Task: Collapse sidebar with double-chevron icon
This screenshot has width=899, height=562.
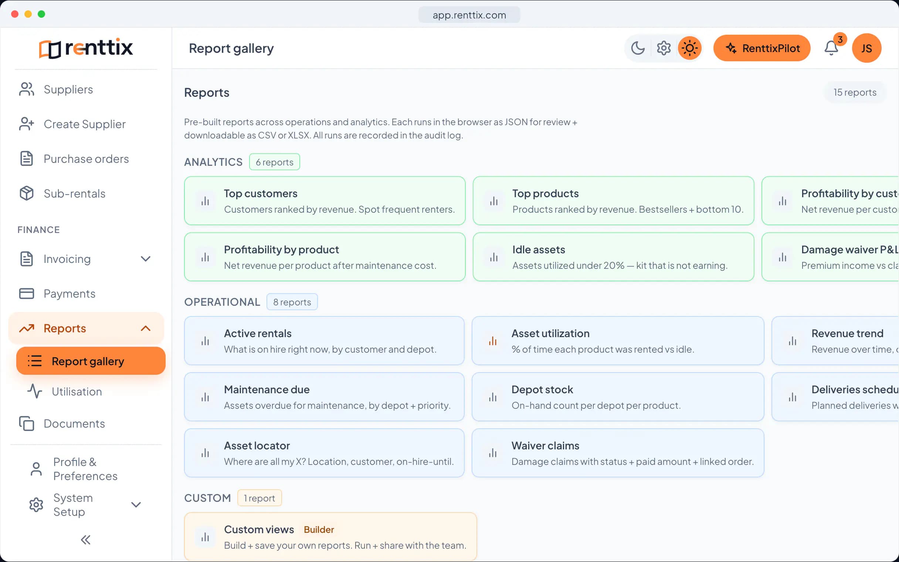Action: coord(86,540)
